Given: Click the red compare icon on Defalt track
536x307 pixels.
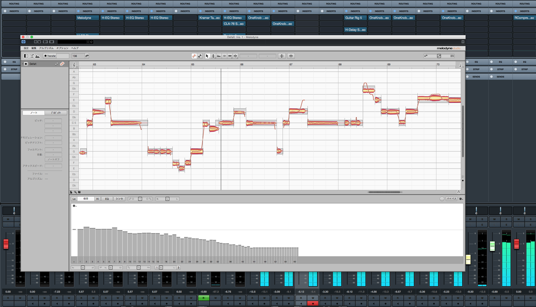Looking at the screenshot, I should tap(62, 64).
